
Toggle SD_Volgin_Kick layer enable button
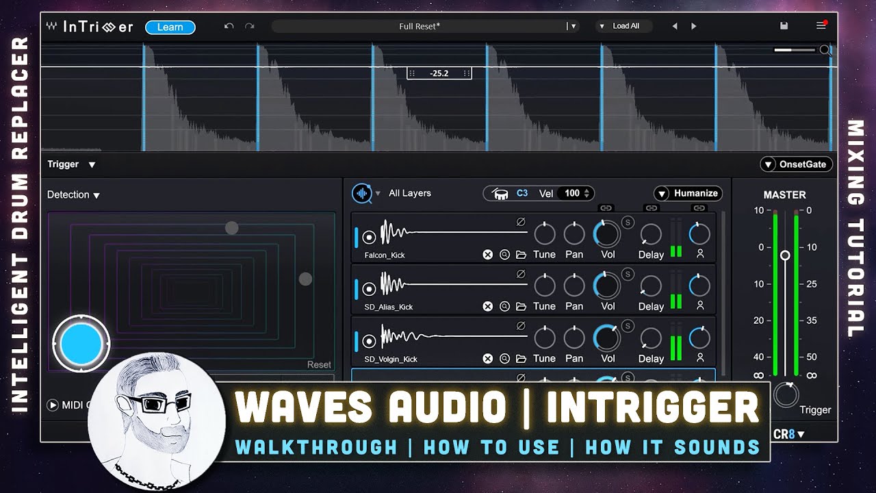pyautogui.click(x=370, y=341)
